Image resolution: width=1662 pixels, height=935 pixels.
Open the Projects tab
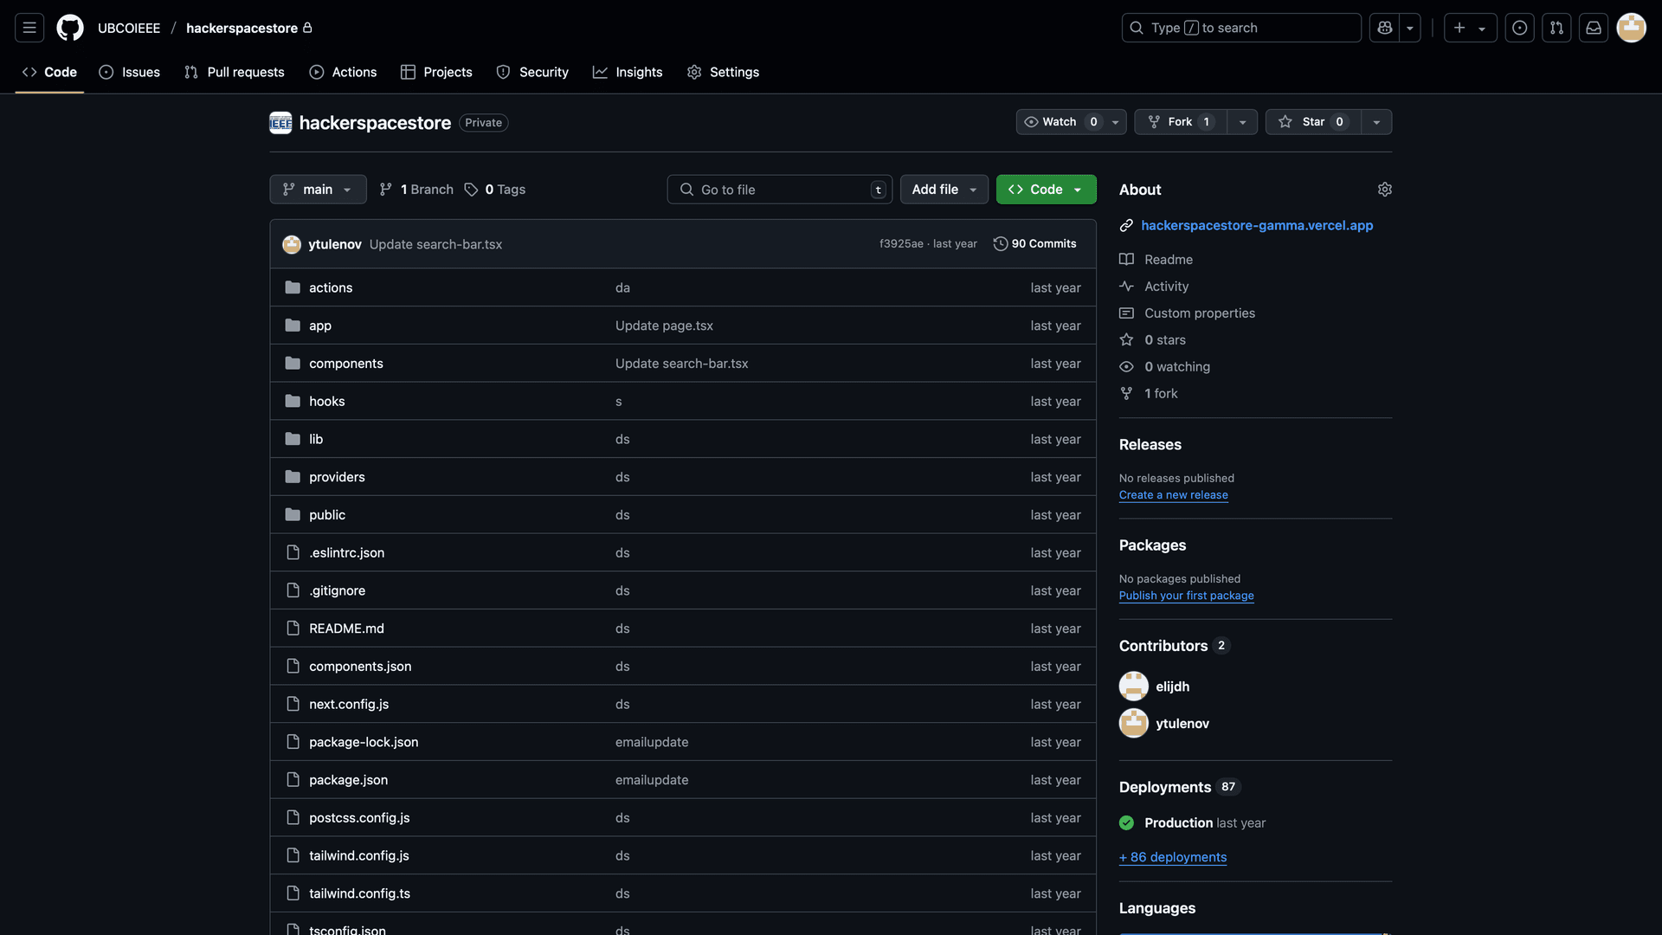tap(436, 72)
